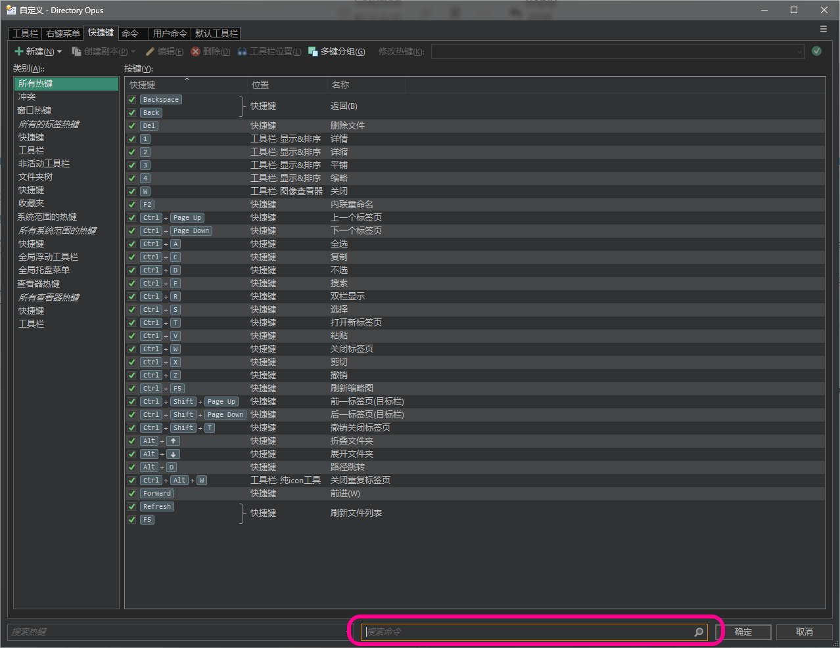Click the 多键分组 grouping icon
The height and width of the screenshot is (648, 840).
click(x=314, y=51)
